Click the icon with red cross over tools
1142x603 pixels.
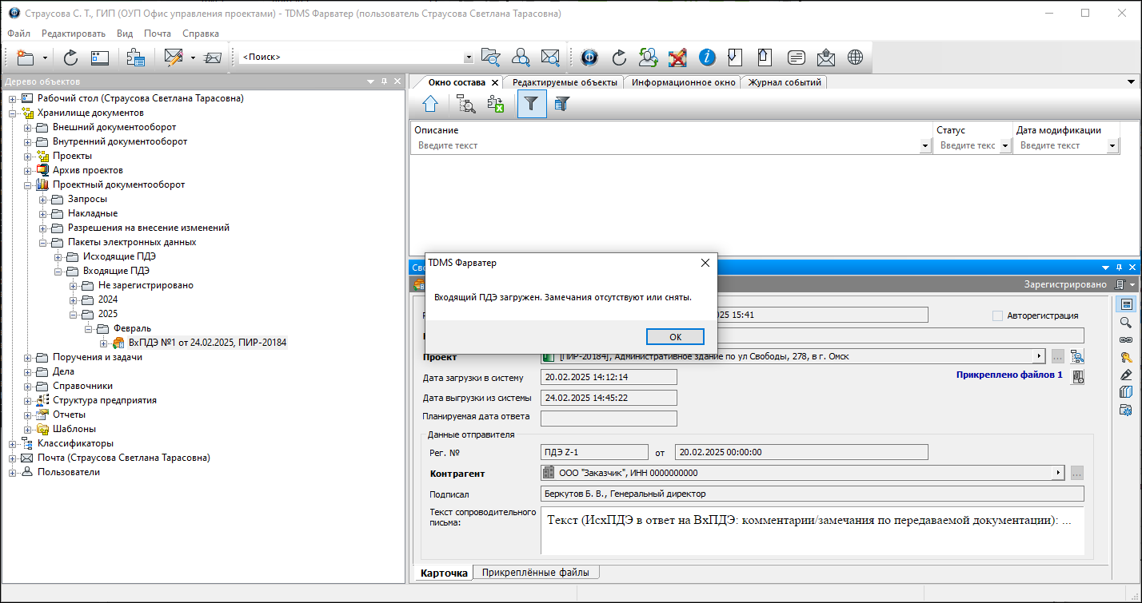coord(677,58)
